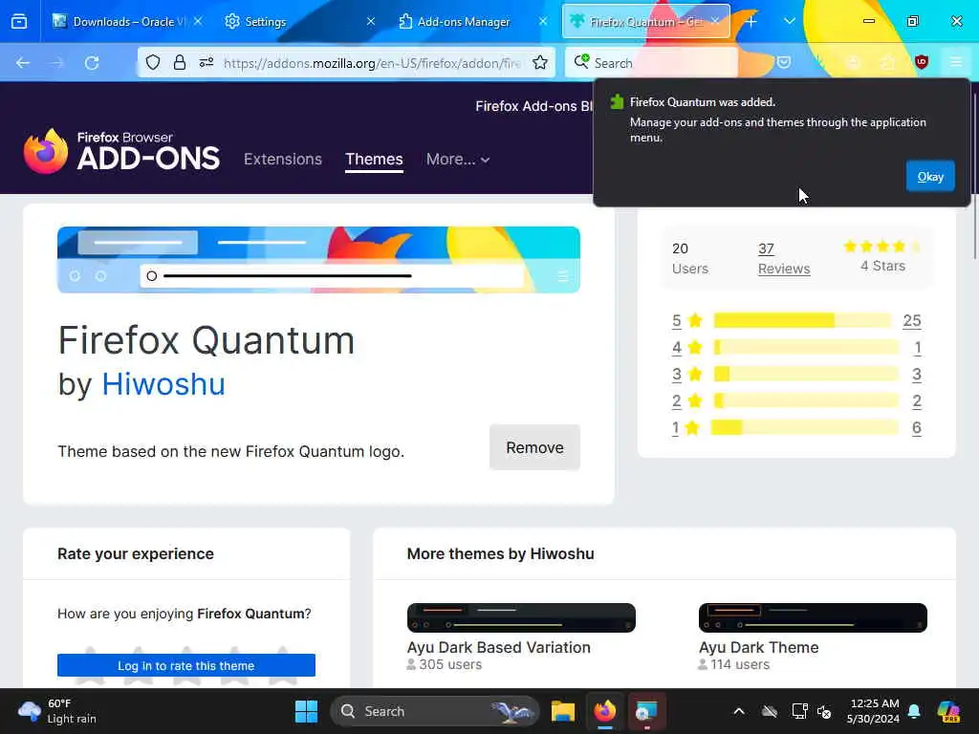Viewport: 979px width, 734px height.
Task: Reload the current page
Action: coord(92,63)
